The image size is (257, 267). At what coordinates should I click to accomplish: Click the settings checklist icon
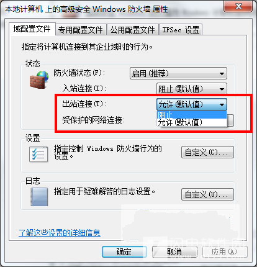pyautogui.click(x=38, y=154)
